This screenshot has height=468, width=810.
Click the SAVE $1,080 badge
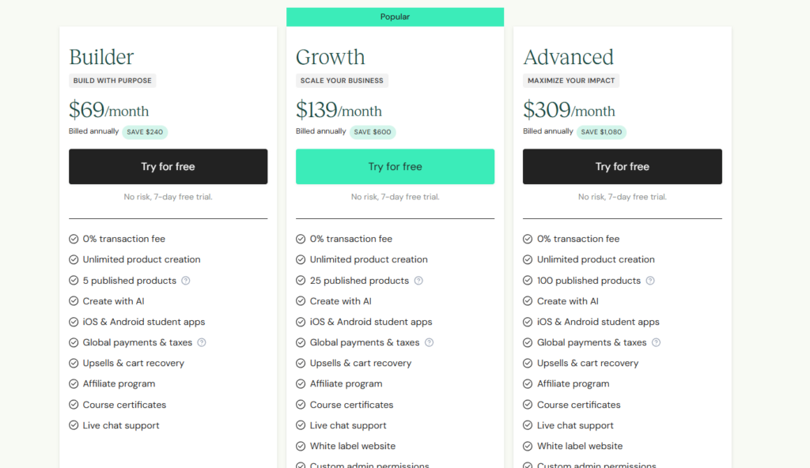(x=601, y=132)
